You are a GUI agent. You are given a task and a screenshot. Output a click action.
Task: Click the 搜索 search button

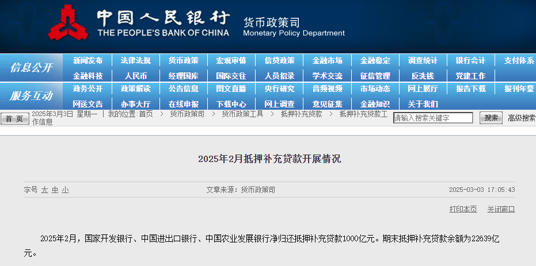click(491, 118)
